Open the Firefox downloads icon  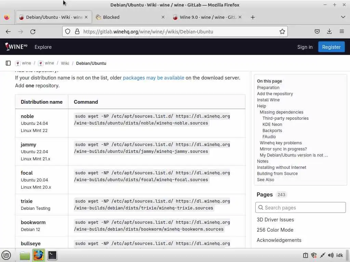329,32
